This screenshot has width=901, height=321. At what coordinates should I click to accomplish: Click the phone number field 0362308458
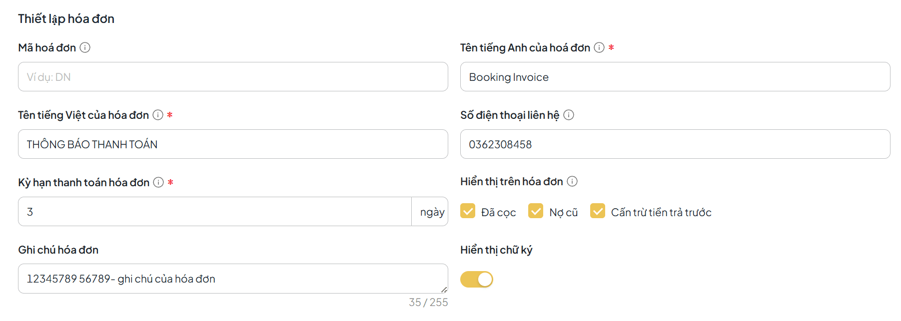(x=675, y=144)
